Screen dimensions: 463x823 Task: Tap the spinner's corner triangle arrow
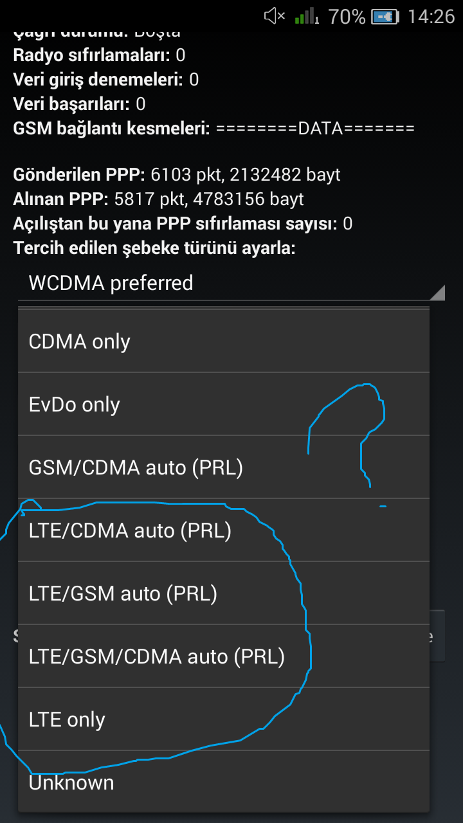437,293
